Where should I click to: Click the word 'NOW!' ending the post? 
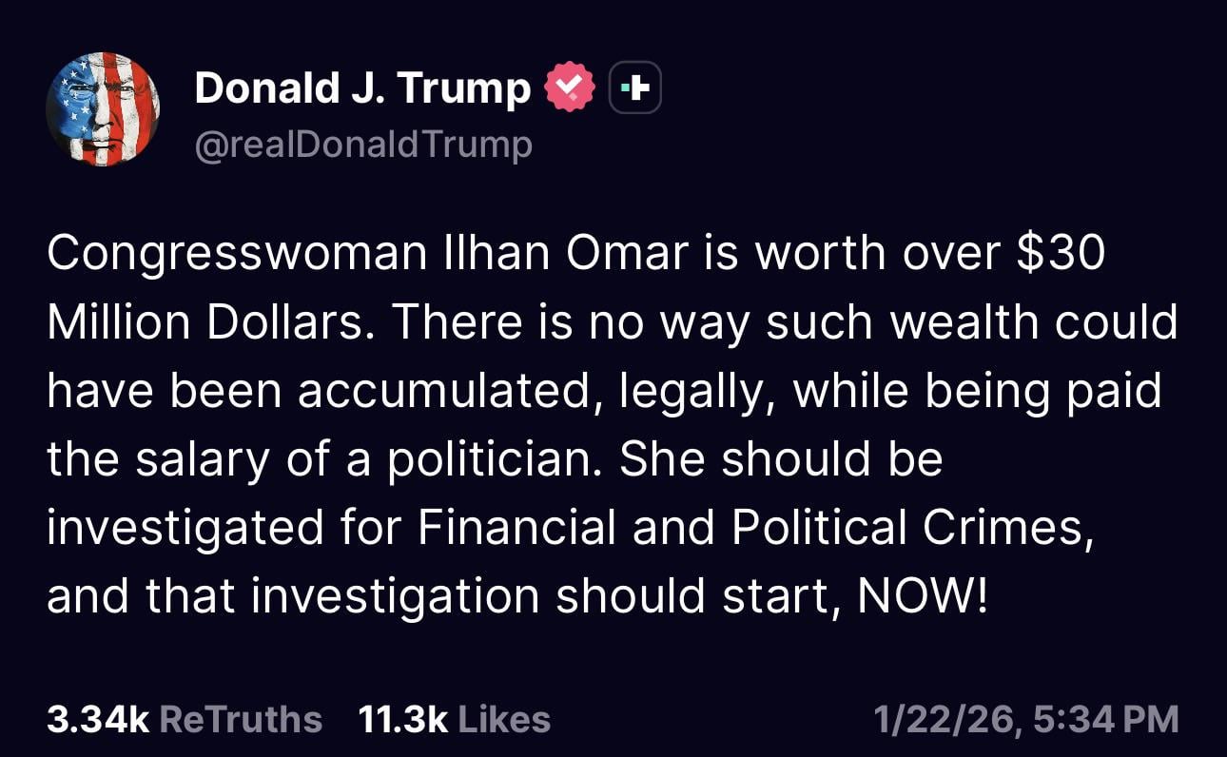(x=922, y=597)
